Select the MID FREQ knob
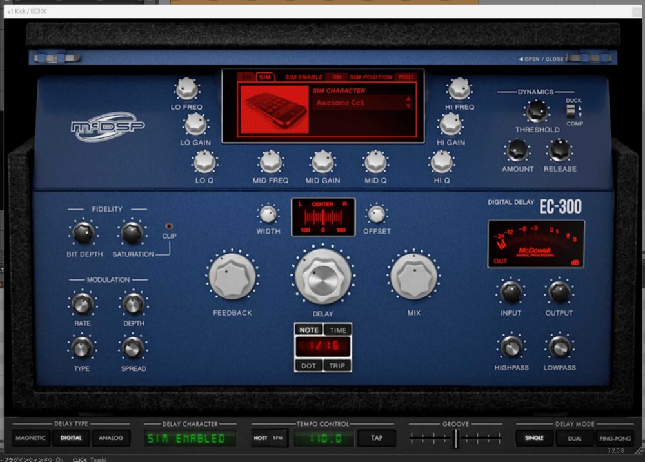This screenshot has height=462, width=645. pyautogui.click(x=270, y=162)
